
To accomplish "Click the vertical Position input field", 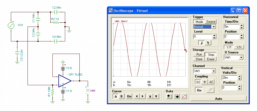I will tap(229, 88).
